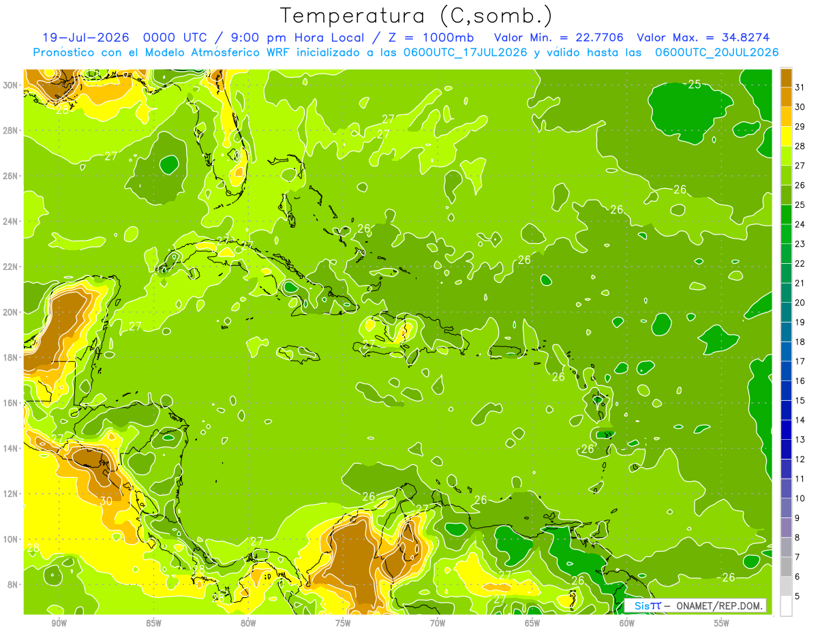Click the light gray legend swatch between 5 and 6

(x=786, y=586)
